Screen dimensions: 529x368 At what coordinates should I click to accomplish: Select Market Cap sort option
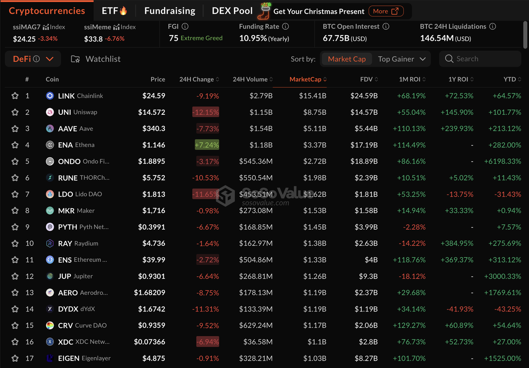346,59
